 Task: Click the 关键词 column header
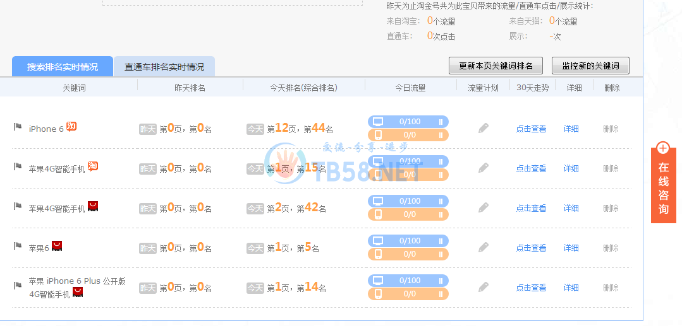click(x=74, y=88)
